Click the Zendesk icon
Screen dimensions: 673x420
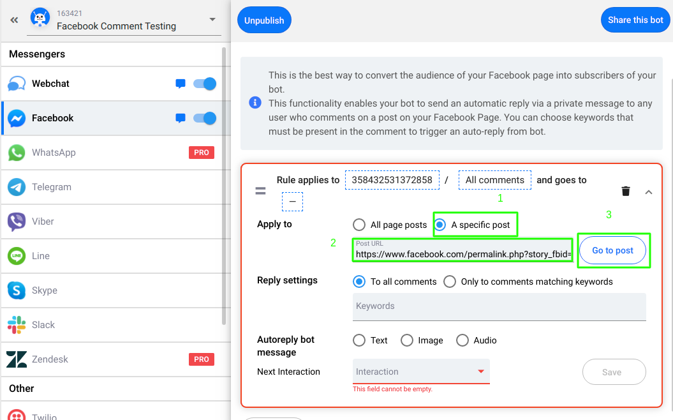click(17, 359)
